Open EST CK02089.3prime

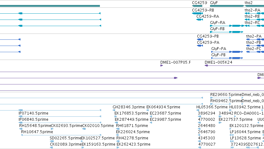point(66,144)
